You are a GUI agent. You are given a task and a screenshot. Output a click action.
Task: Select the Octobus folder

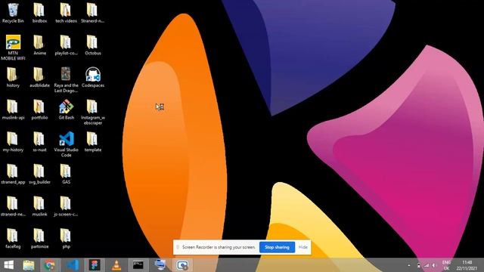click(92, 45)
